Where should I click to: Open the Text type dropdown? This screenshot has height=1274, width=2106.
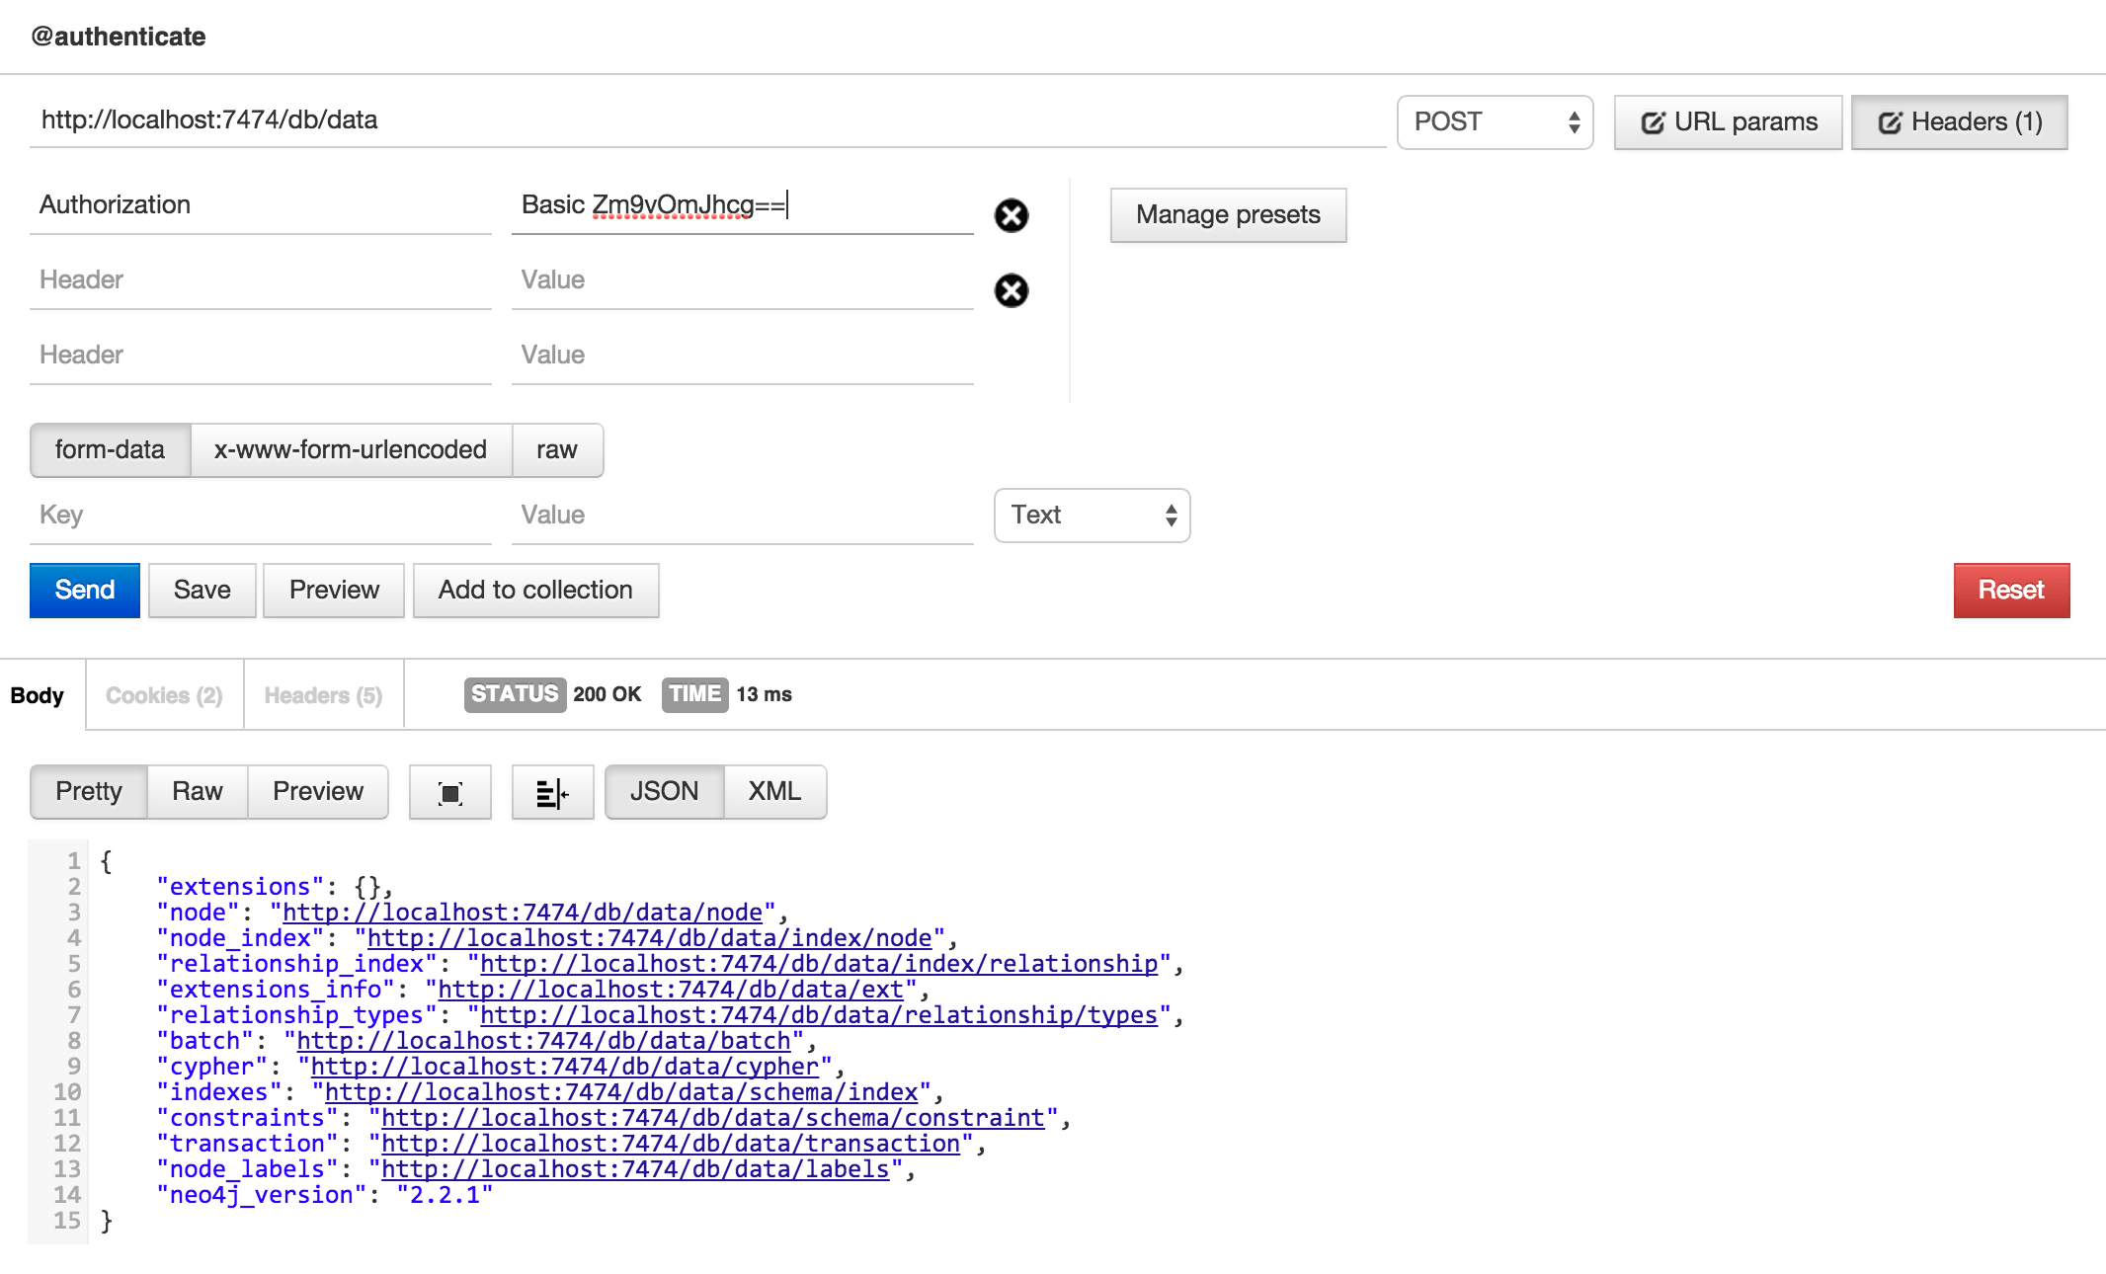(1092, 516)
